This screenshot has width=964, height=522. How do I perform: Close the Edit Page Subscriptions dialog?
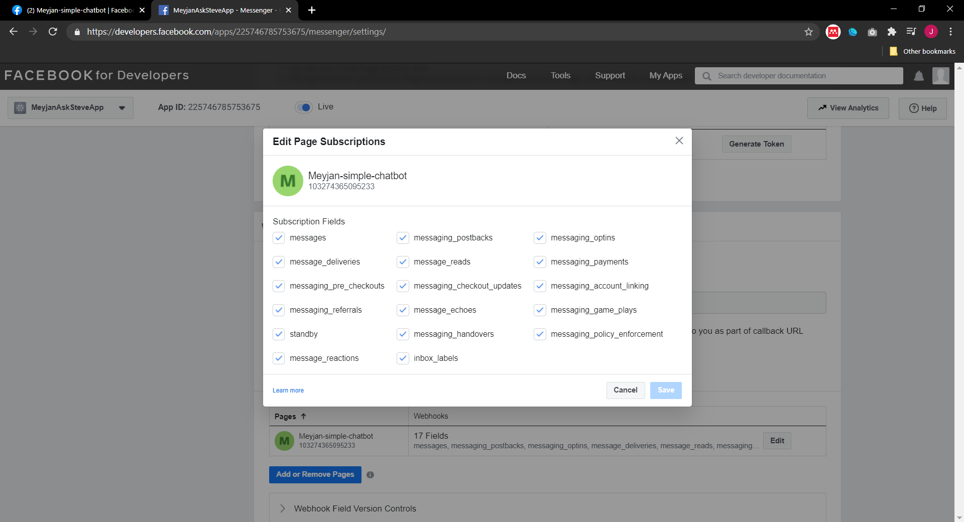[x=679, y=141]
